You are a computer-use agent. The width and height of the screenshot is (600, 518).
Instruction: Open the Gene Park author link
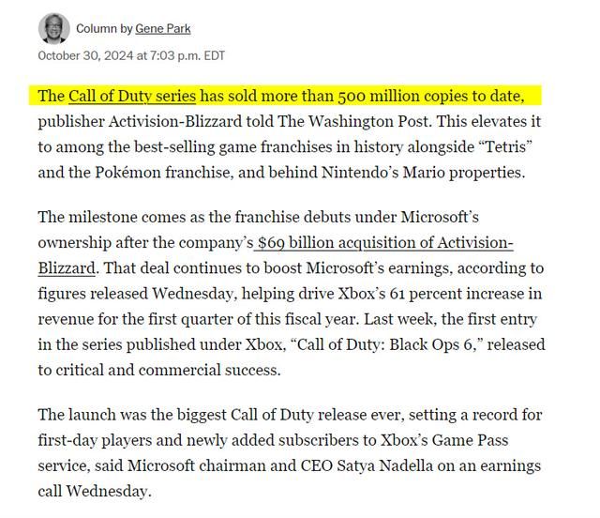pos(163,29)
